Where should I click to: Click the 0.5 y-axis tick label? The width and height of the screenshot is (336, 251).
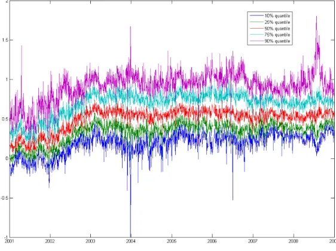tap(5, 119)
